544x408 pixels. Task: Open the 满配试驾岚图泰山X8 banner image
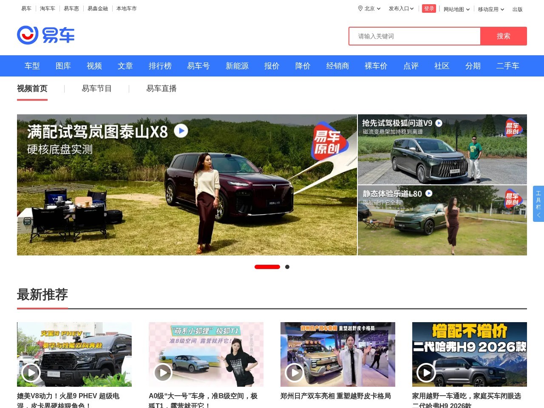pos(187,185)
